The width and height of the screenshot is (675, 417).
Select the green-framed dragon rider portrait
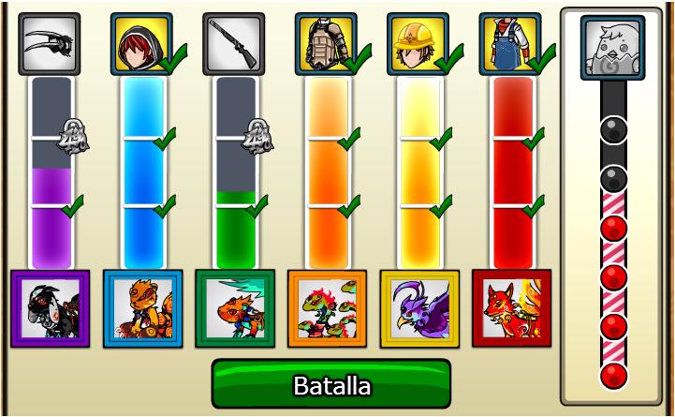pyautogui.click(x=235, y=308)
